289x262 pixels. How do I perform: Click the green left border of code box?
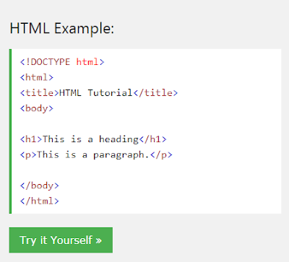[10, 131]
